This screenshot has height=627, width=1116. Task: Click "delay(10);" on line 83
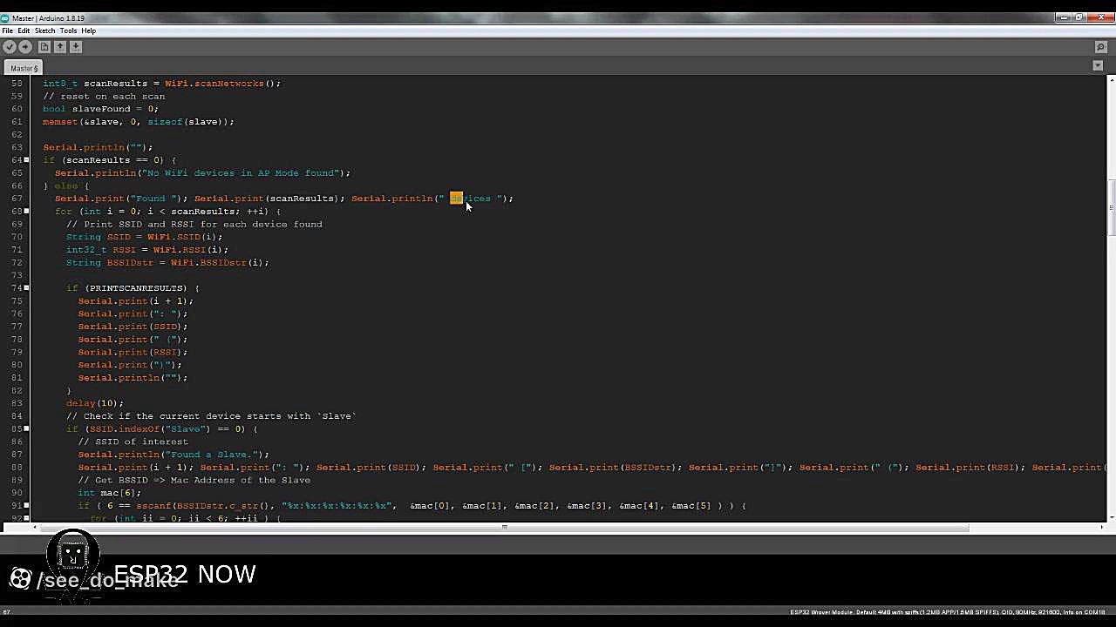coord(95,403)
